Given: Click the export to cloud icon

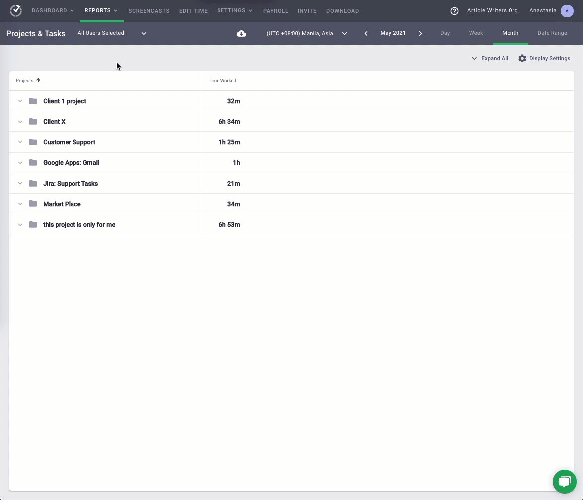Looking at the screenshot, I should point(241,33).
